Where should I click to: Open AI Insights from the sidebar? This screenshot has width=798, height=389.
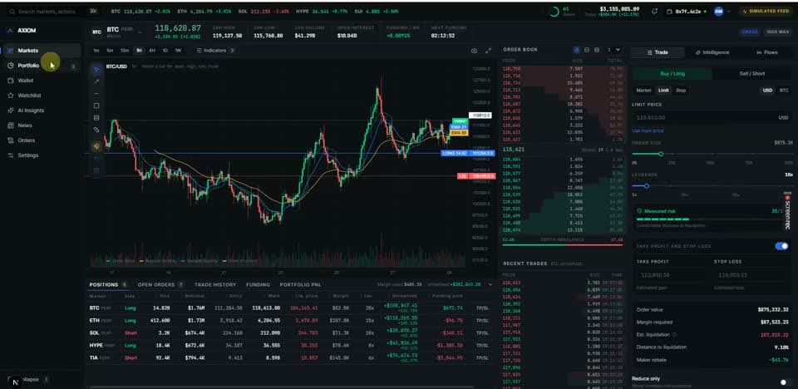(41, 110)
